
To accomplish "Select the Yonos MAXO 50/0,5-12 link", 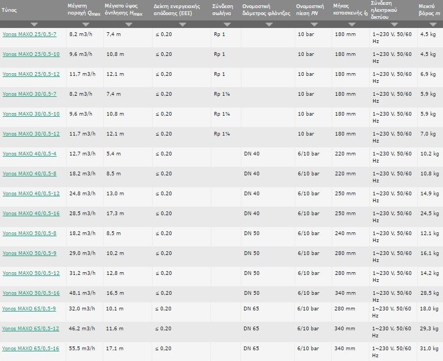I will (31, 273).
